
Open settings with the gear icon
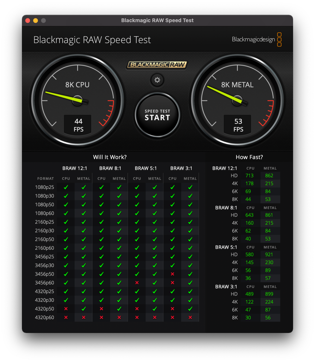157,80
